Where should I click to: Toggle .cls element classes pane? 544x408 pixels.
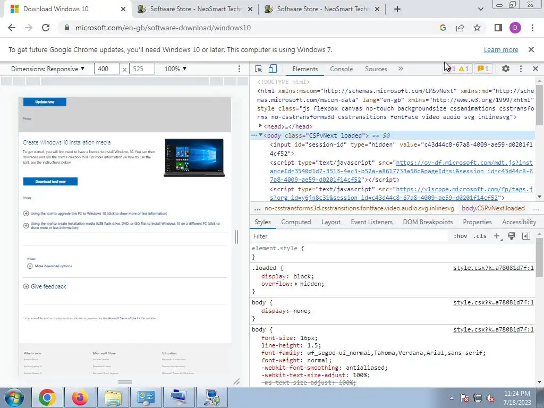480,236
